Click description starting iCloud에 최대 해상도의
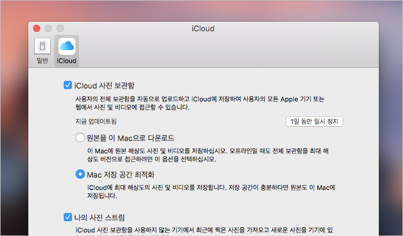Viewport: 403px width, 236px height. coord(211,192)
